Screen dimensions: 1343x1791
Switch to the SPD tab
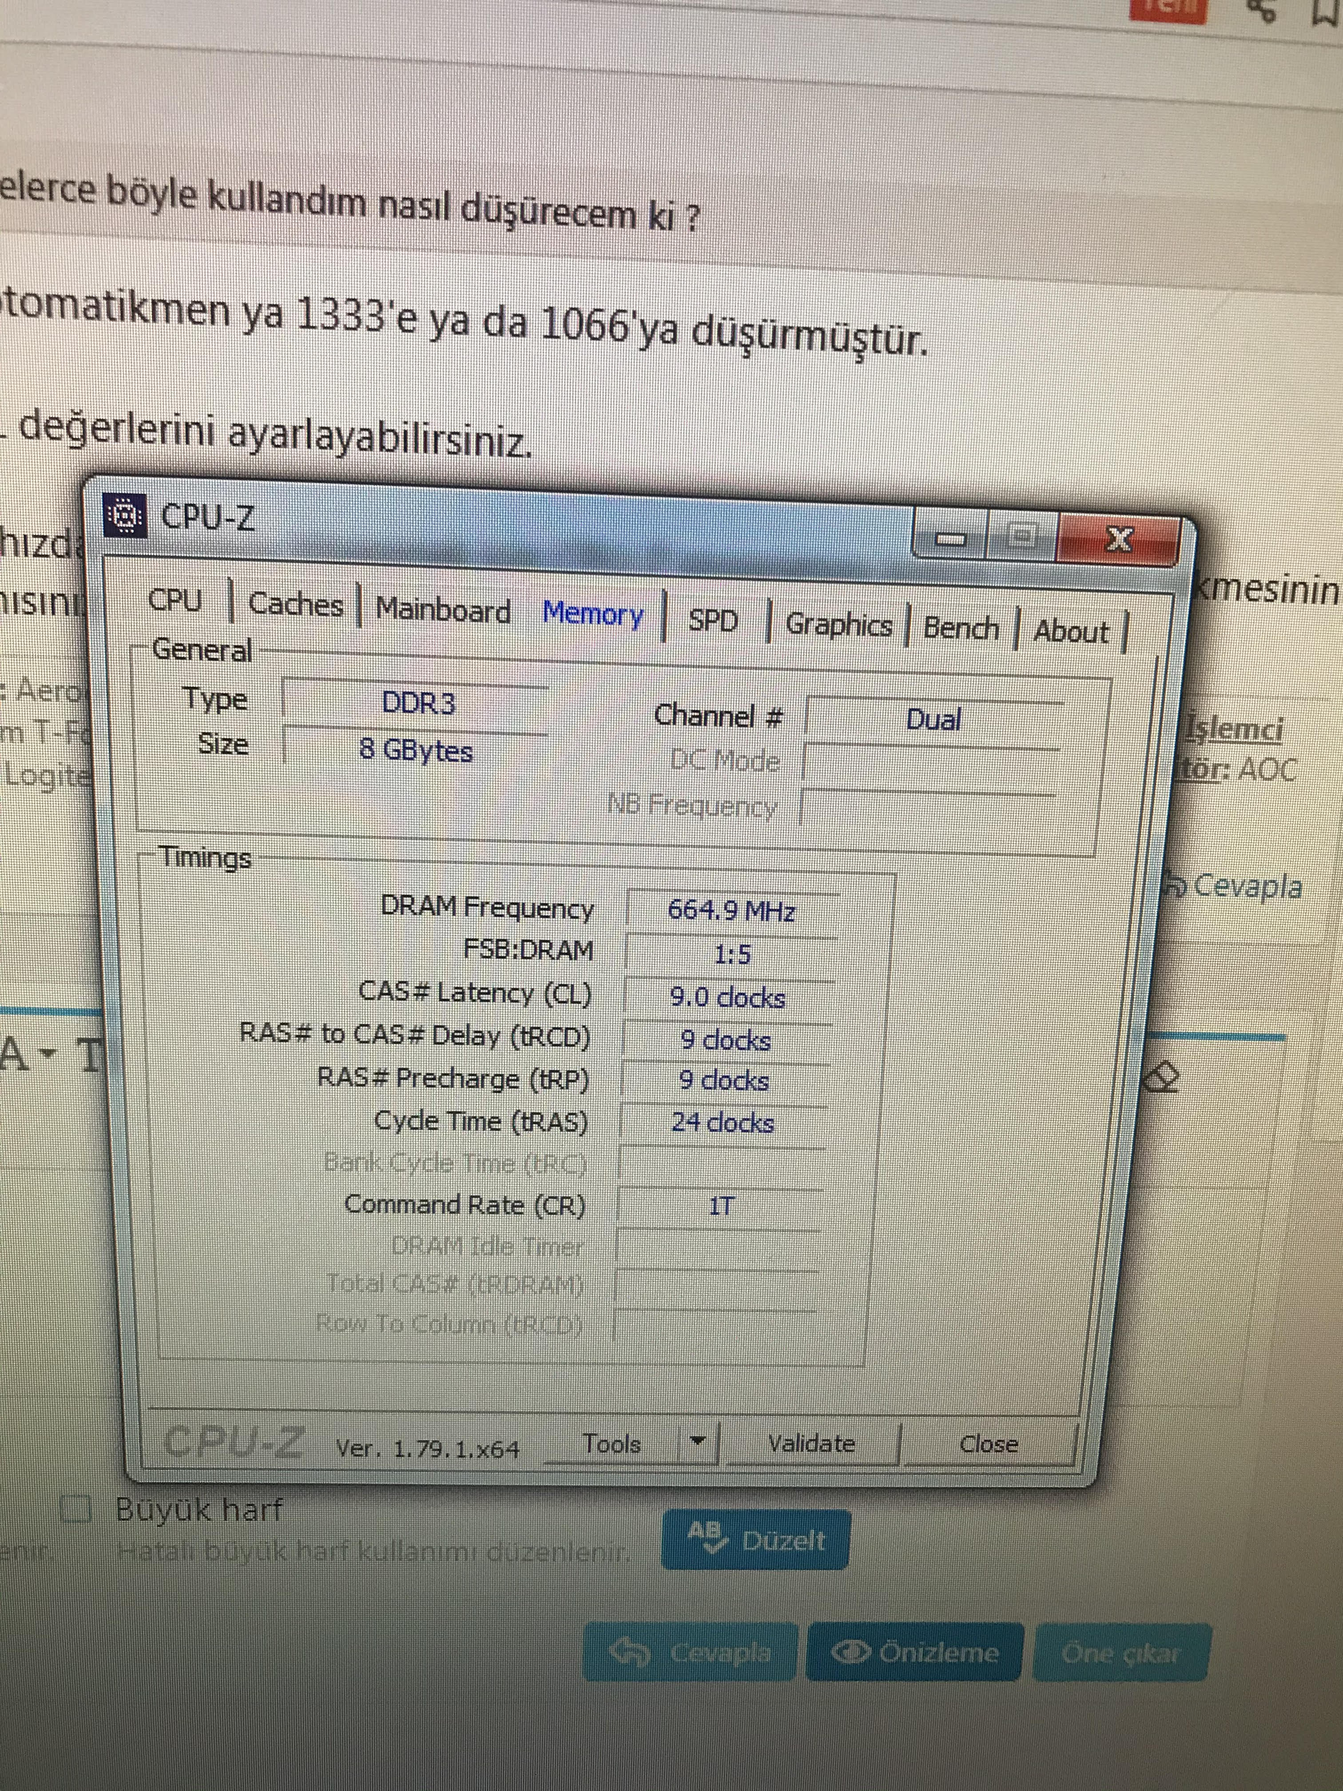[713, 621]
